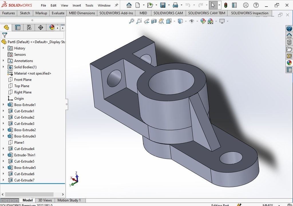
Task: Open the Insert menu
Action: point(77,5)
